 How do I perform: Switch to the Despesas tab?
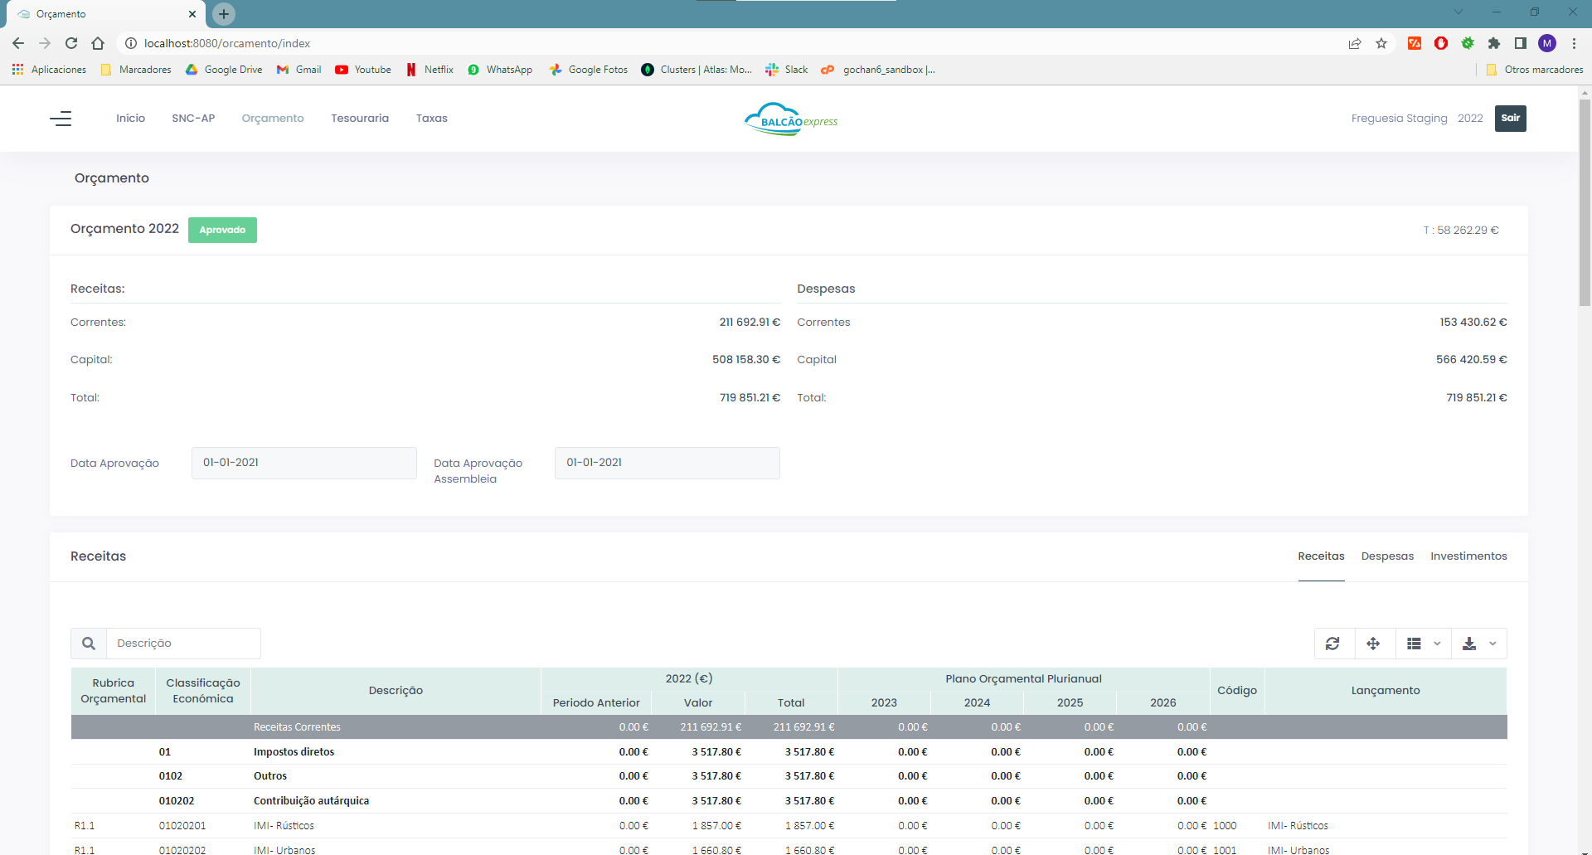(x=1387, y=556)
